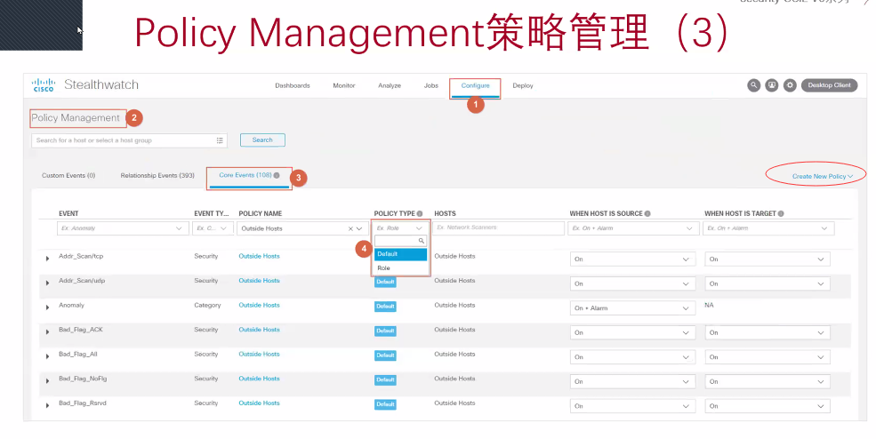Expand the Addr_Scan/tcp row
876x439 pixels.
(x=47, y=259)
